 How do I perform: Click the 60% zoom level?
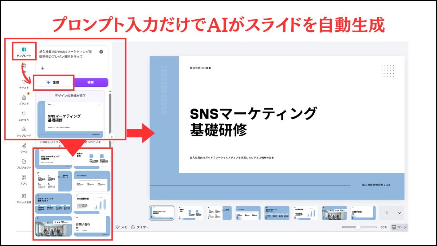click(384, 227)
